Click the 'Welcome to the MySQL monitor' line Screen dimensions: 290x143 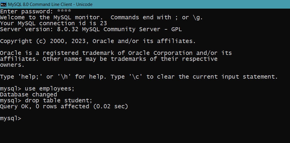coord(101,17)
